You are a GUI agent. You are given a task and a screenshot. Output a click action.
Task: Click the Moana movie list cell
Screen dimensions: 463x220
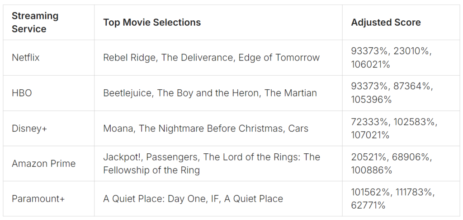218,128
